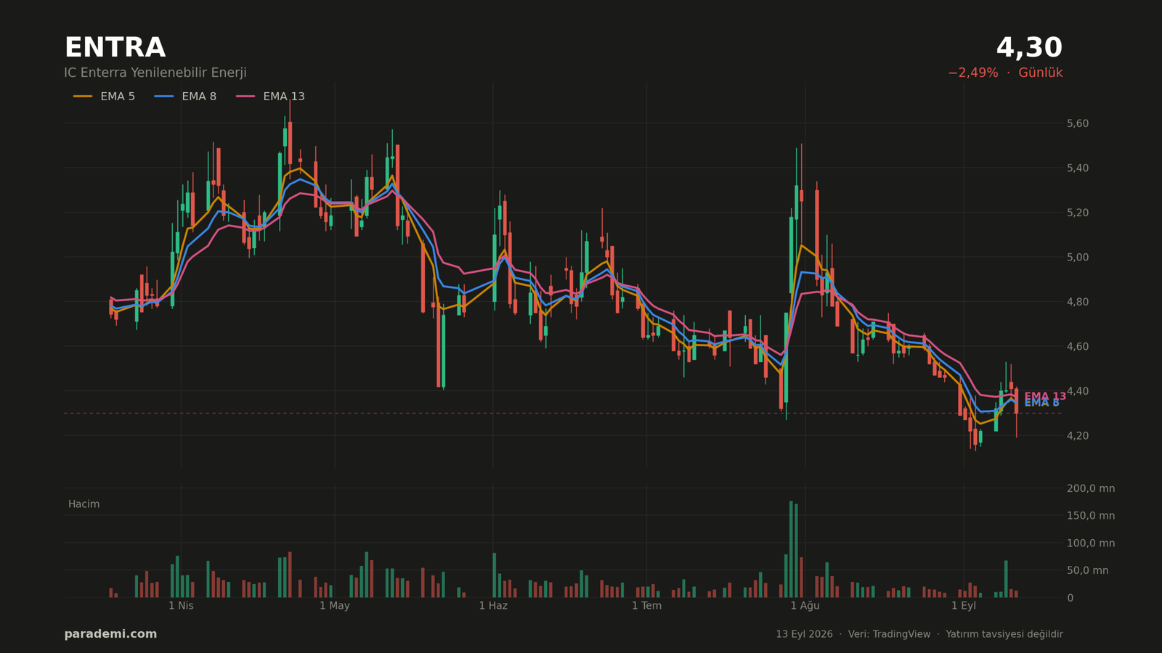Click the 4,20 price axis label
1162x653 pixels.
[x=1078, y=436]
